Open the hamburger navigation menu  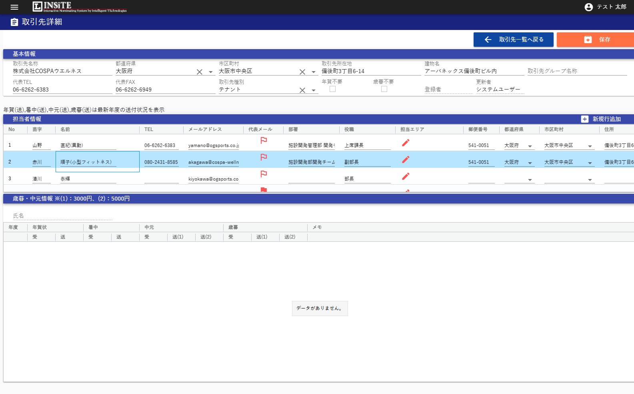point(14,7)
